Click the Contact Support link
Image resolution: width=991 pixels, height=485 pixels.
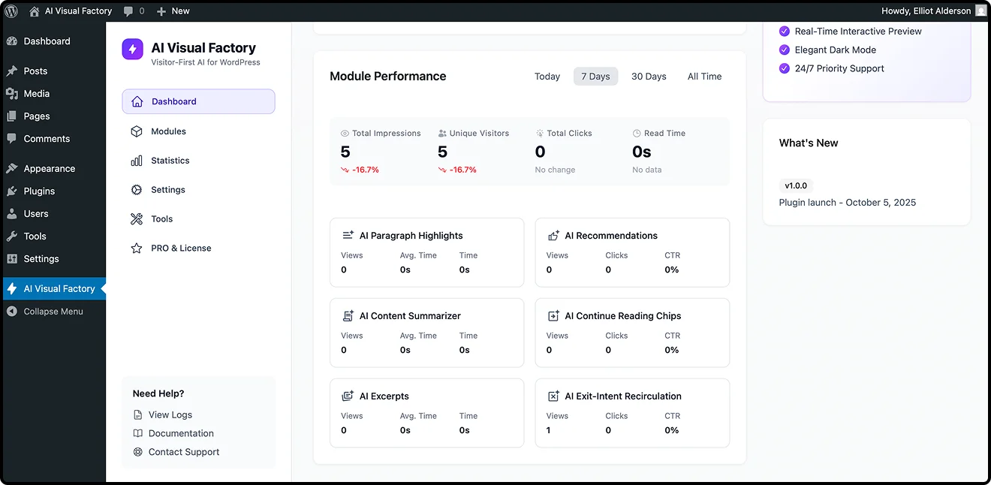tap(183, 452)
